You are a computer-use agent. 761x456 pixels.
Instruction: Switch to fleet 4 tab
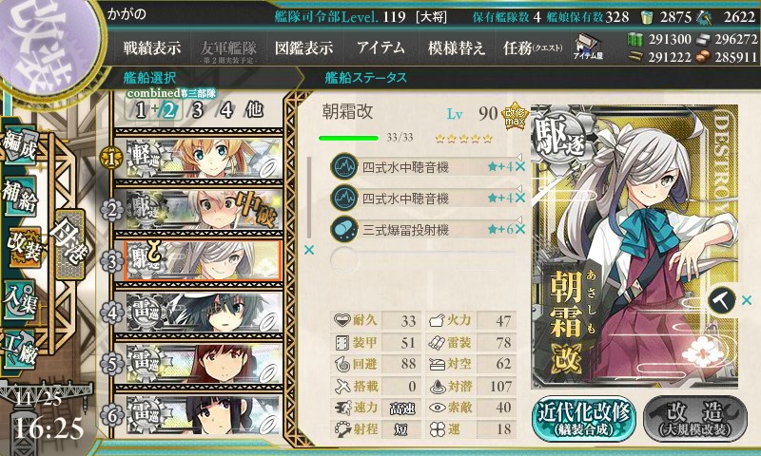tap(226, 110)
